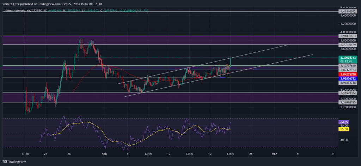The height and width of the screenshot is (166, 361).
Task: Click the 2.20000000 price axis tick
Action: (348, 107)
